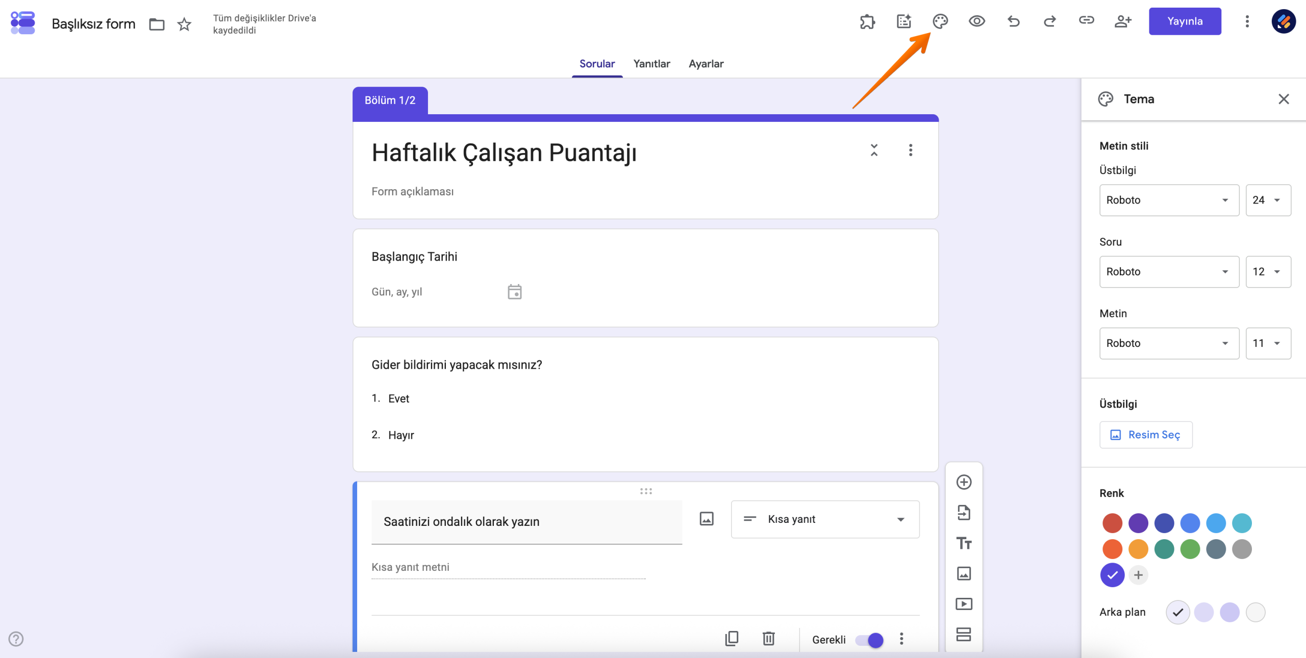1306x658 pixels.
Task: Add image to the question title
Action: click(x=707, y=519)
